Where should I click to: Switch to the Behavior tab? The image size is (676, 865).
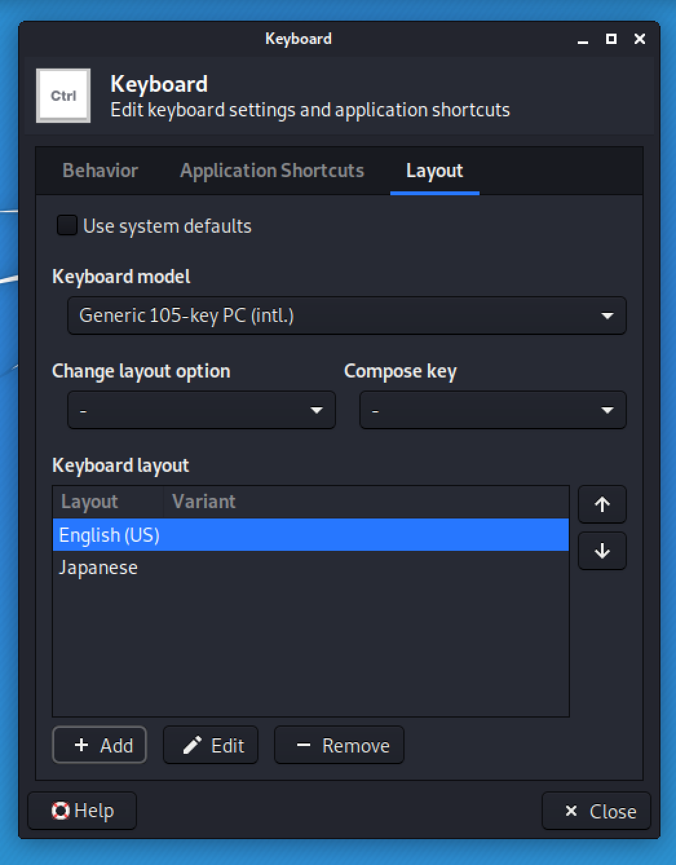[x=100, y=171]
